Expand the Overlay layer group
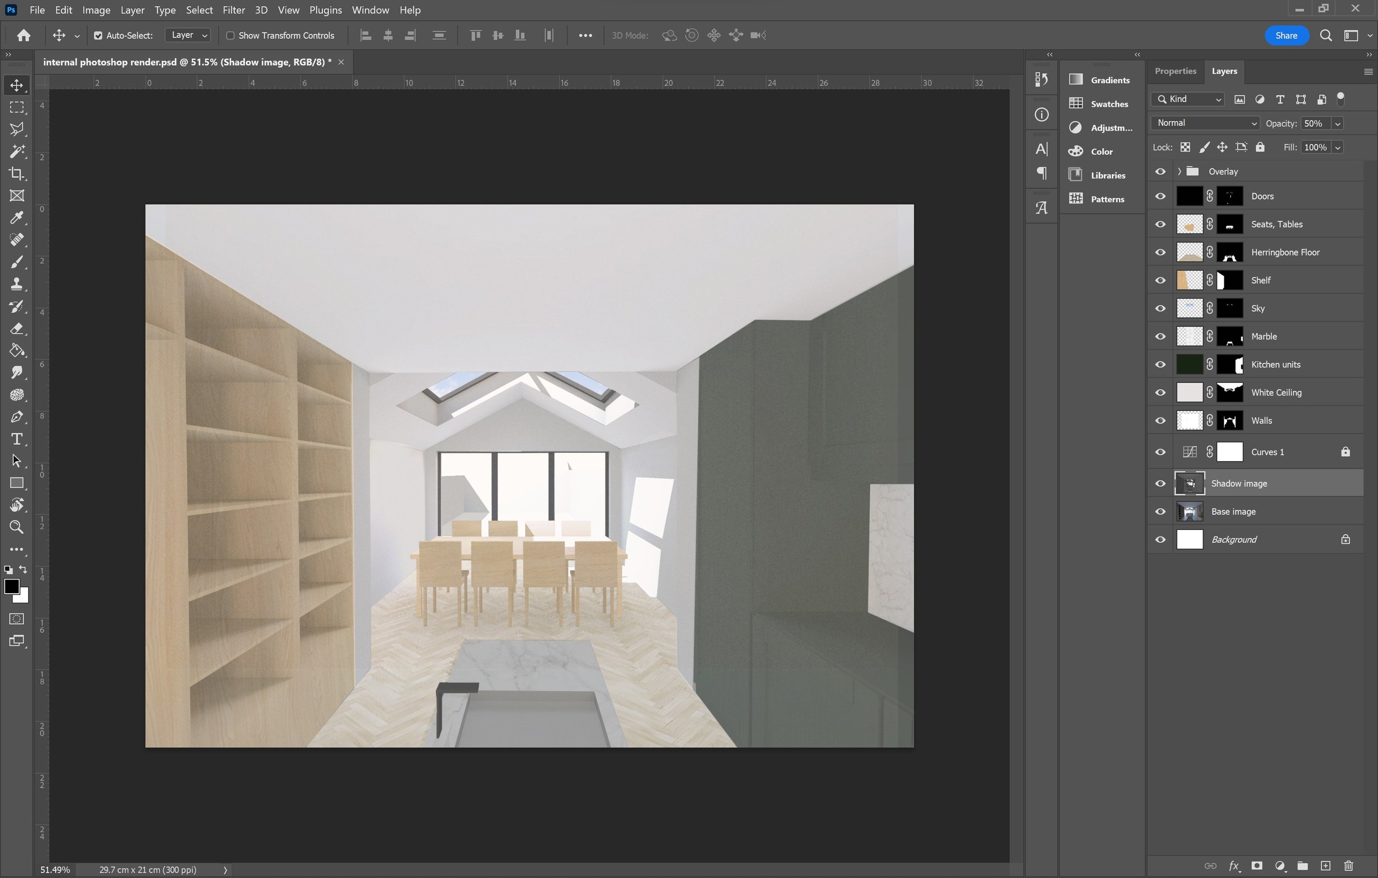 coord(1179,172)
